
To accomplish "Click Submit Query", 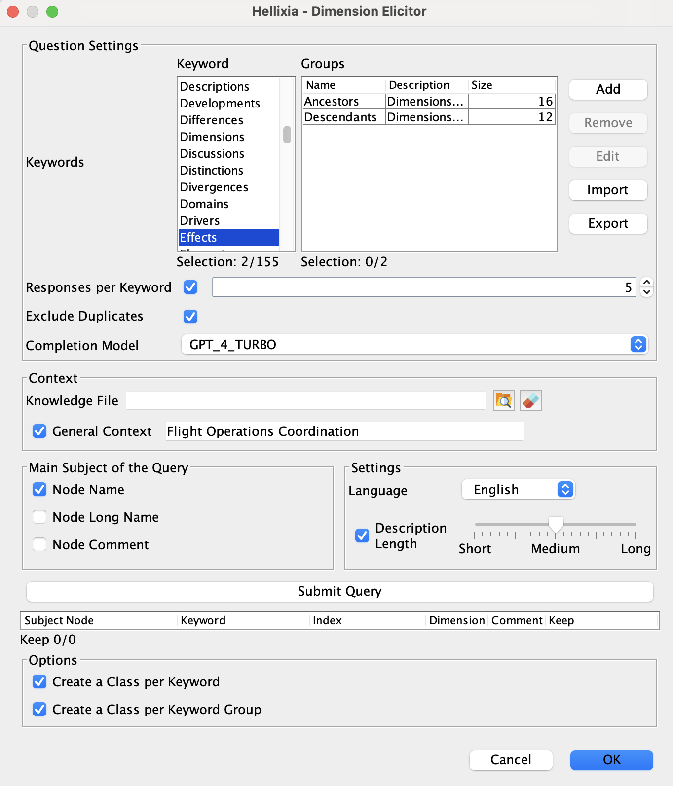I will click(x=339, y=591).
